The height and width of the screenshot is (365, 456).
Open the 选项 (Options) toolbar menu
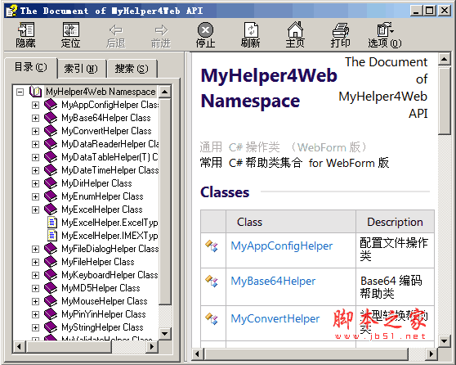385,34
